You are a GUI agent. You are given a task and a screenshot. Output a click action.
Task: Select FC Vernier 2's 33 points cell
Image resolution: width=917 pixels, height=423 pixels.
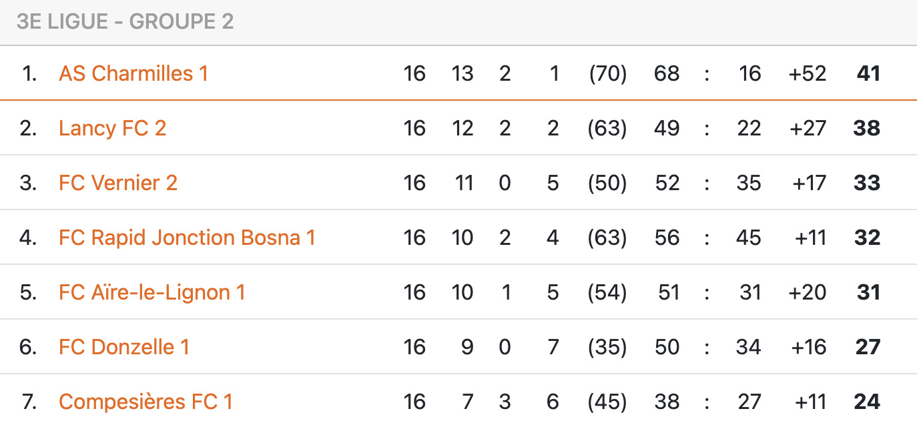[867, 183]
